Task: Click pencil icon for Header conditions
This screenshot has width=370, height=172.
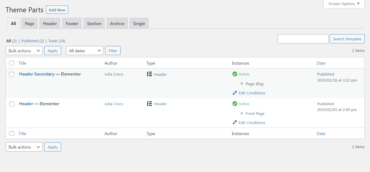Action: (235, 123)
